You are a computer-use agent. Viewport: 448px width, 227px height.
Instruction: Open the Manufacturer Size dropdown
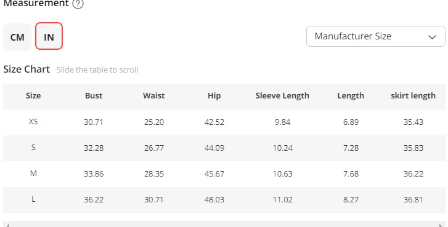375,36
